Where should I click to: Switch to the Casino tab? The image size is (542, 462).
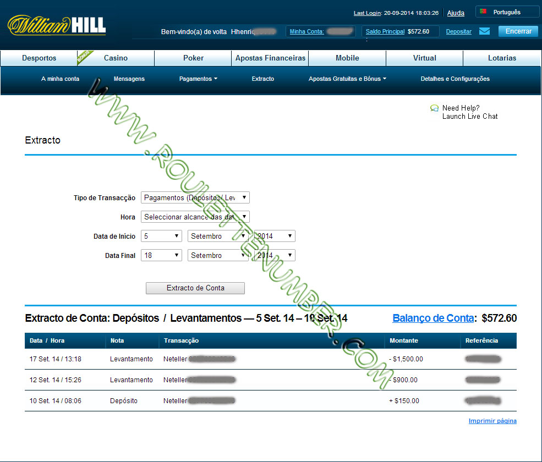116,58
